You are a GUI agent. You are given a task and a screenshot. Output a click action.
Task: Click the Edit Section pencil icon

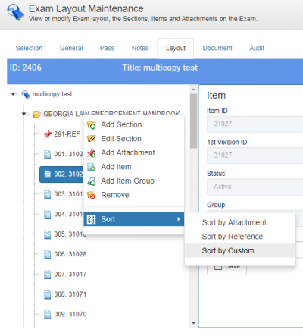coord(91,139)
